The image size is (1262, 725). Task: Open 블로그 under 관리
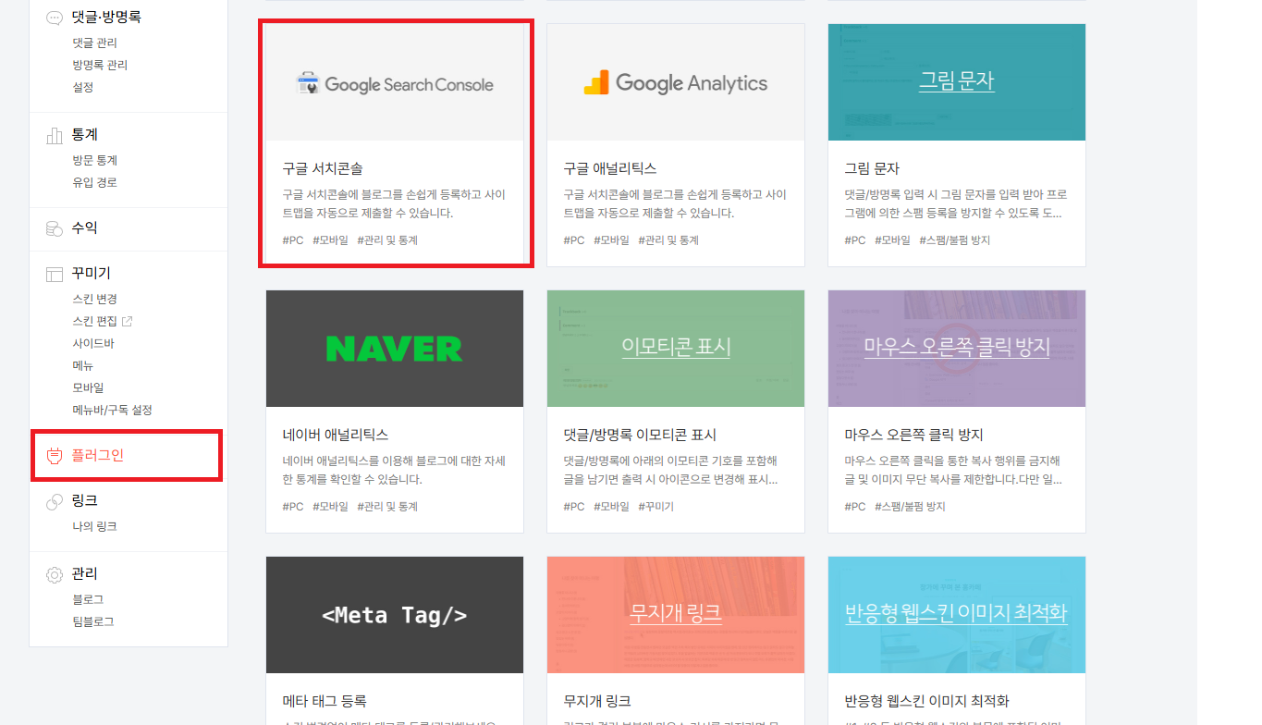pos(89,599)
